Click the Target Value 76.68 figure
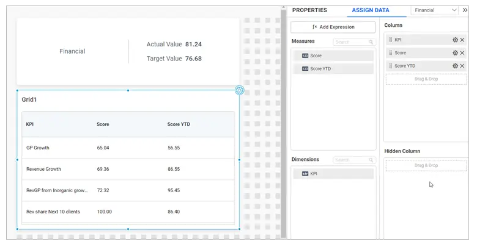This screenshot has width=477, height=247. [x=193, y=59]
